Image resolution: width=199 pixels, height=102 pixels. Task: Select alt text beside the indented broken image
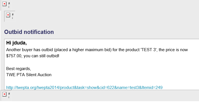[13, 16]
